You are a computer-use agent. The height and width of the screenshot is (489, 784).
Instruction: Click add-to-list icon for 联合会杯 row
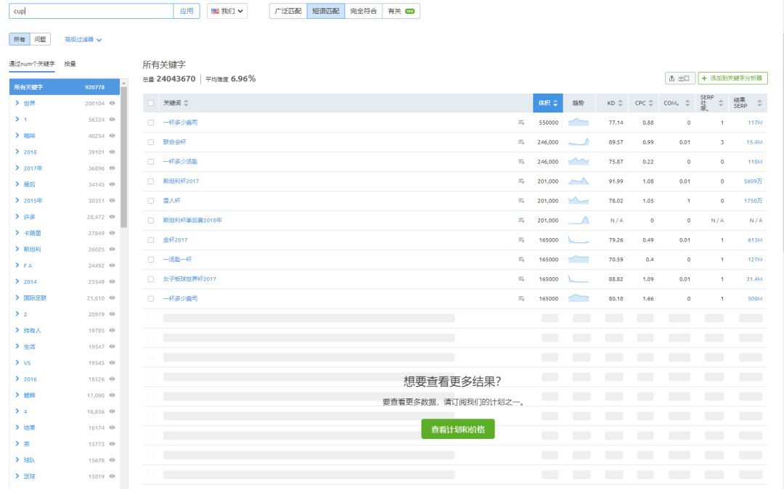(x=521, y=142)
